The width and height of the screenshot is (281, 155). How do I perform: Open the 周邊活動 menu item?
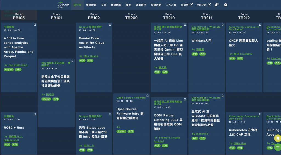tap(156, 5)
